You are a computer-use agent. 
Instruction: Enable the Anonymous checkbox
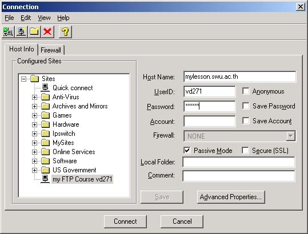coord(246,91)
